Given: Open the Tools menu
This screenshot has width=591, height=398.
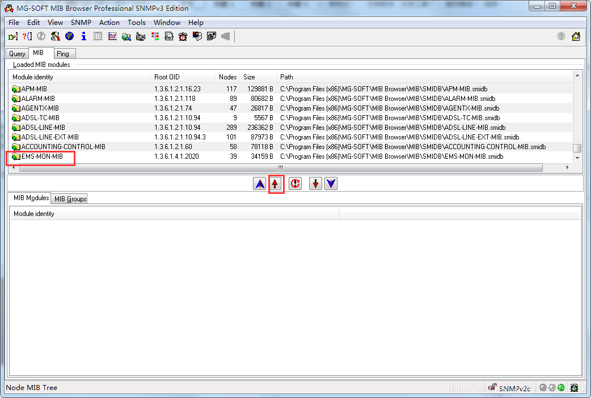Looking at the screenshot, I should (137, 23).
